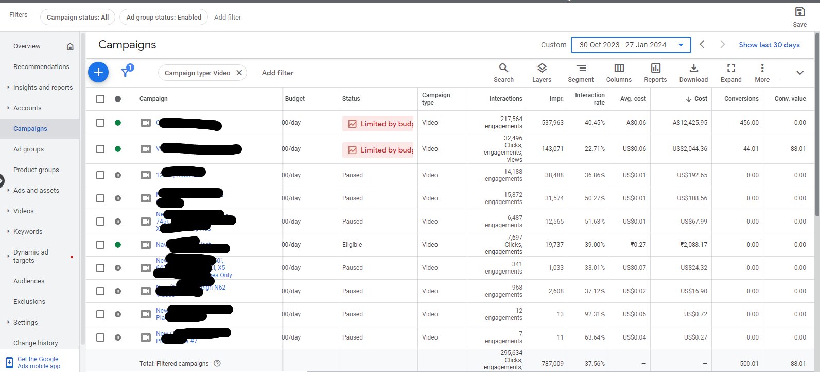The width and height of the screenshot is (820, 372).
Task: Download the campaigns table
Action: [x=693, y=73]
